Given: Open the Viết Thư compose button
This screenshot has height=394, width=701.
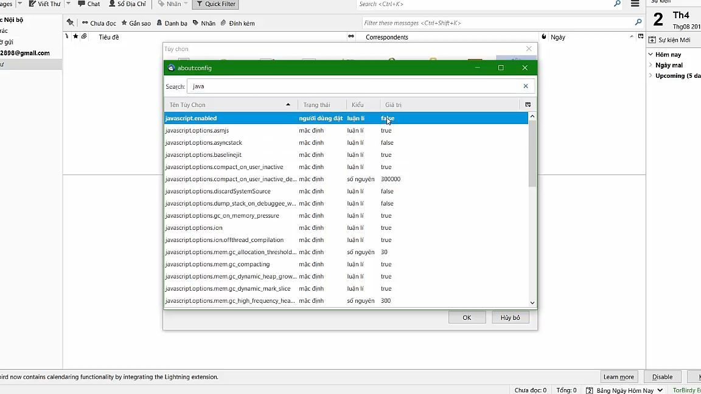Looking at the screenshot, I should click(44, 4).
